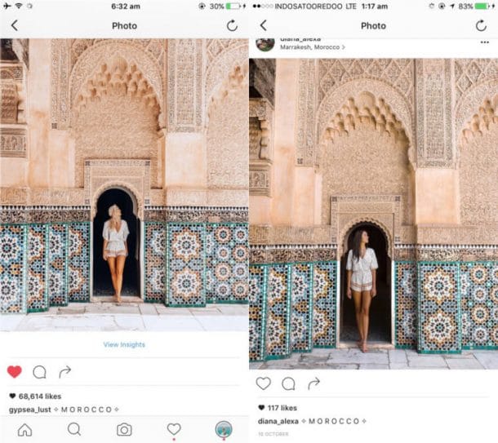Image resolution: width=498 pixels, height=443 pixels.
Task: Refresh the left Photo screen
Action: 232,25
